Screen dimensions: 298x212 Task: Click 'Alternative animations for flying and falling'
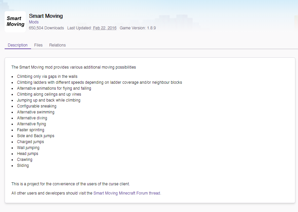tap(54, 88)
